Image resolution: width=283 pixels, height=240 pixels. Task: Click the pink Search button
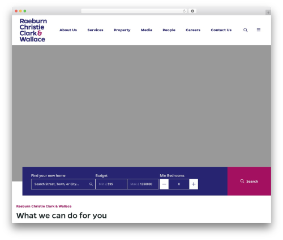[249, 181]
